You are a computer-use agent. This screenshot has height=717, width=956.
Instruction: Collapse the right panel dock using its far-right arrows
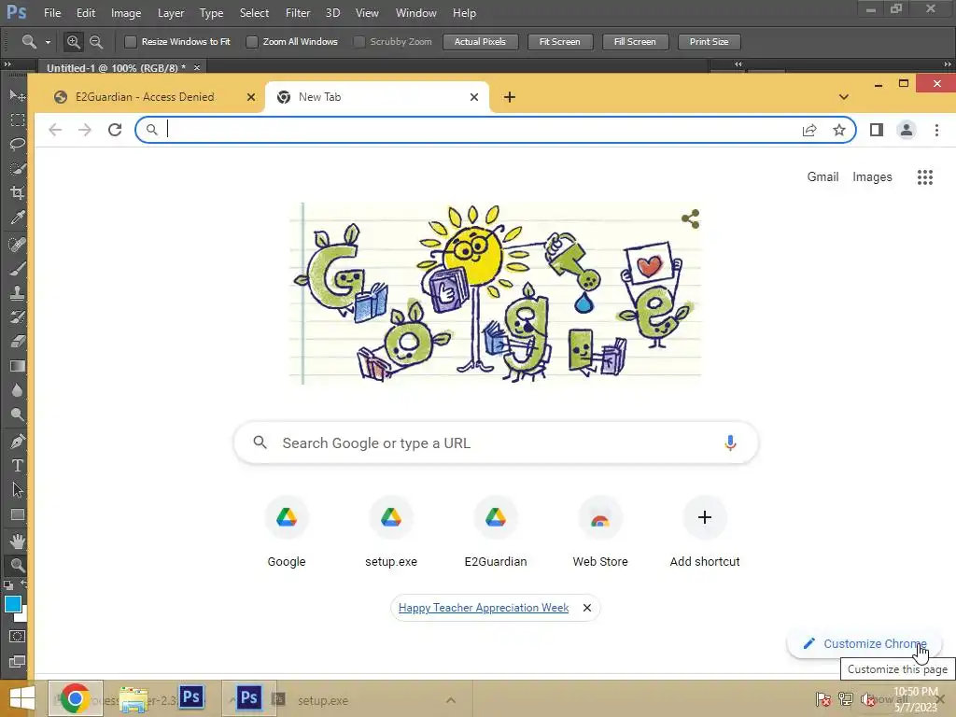(x=948, y=64)
